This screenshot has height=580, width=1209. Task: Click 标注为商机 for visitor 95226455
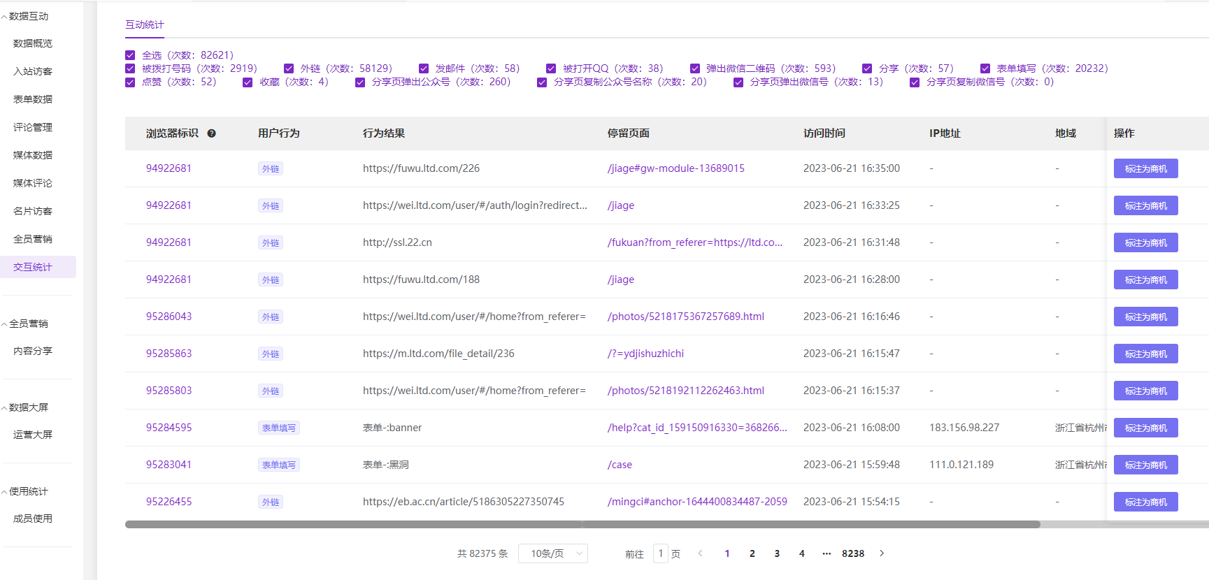[1145, 502]
